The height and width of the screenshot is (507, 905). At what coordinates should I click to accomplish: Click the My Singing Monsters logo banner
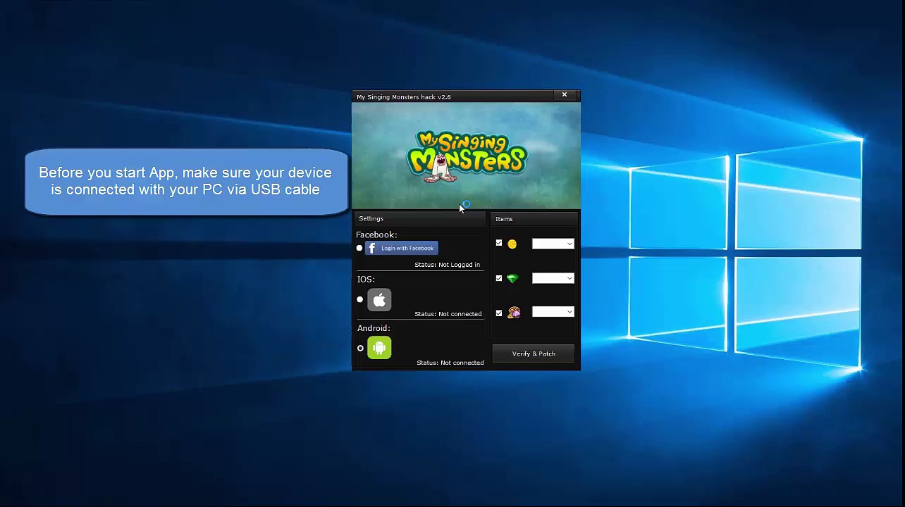click(x=467, y=156)
